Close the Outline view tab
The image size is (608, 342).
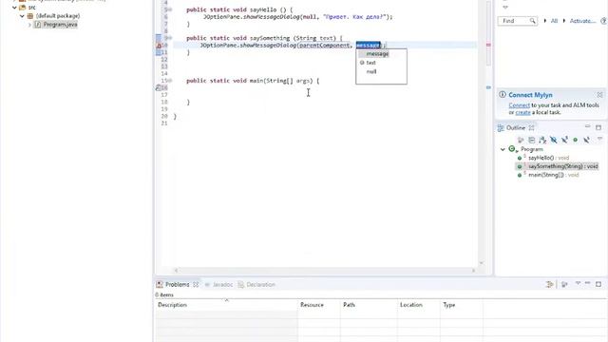click(531, 128)
